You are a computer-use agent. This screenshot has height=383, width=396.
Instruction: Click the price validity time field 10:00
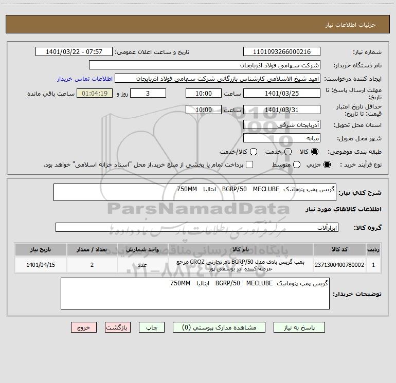click(204, 110)
